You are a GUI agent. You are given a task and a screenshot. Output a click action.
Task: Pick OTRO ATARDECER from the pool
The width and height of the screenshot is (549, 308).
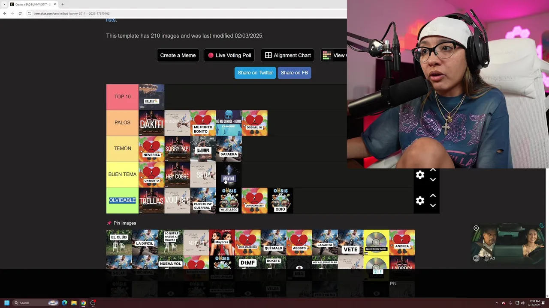point(247,243)
